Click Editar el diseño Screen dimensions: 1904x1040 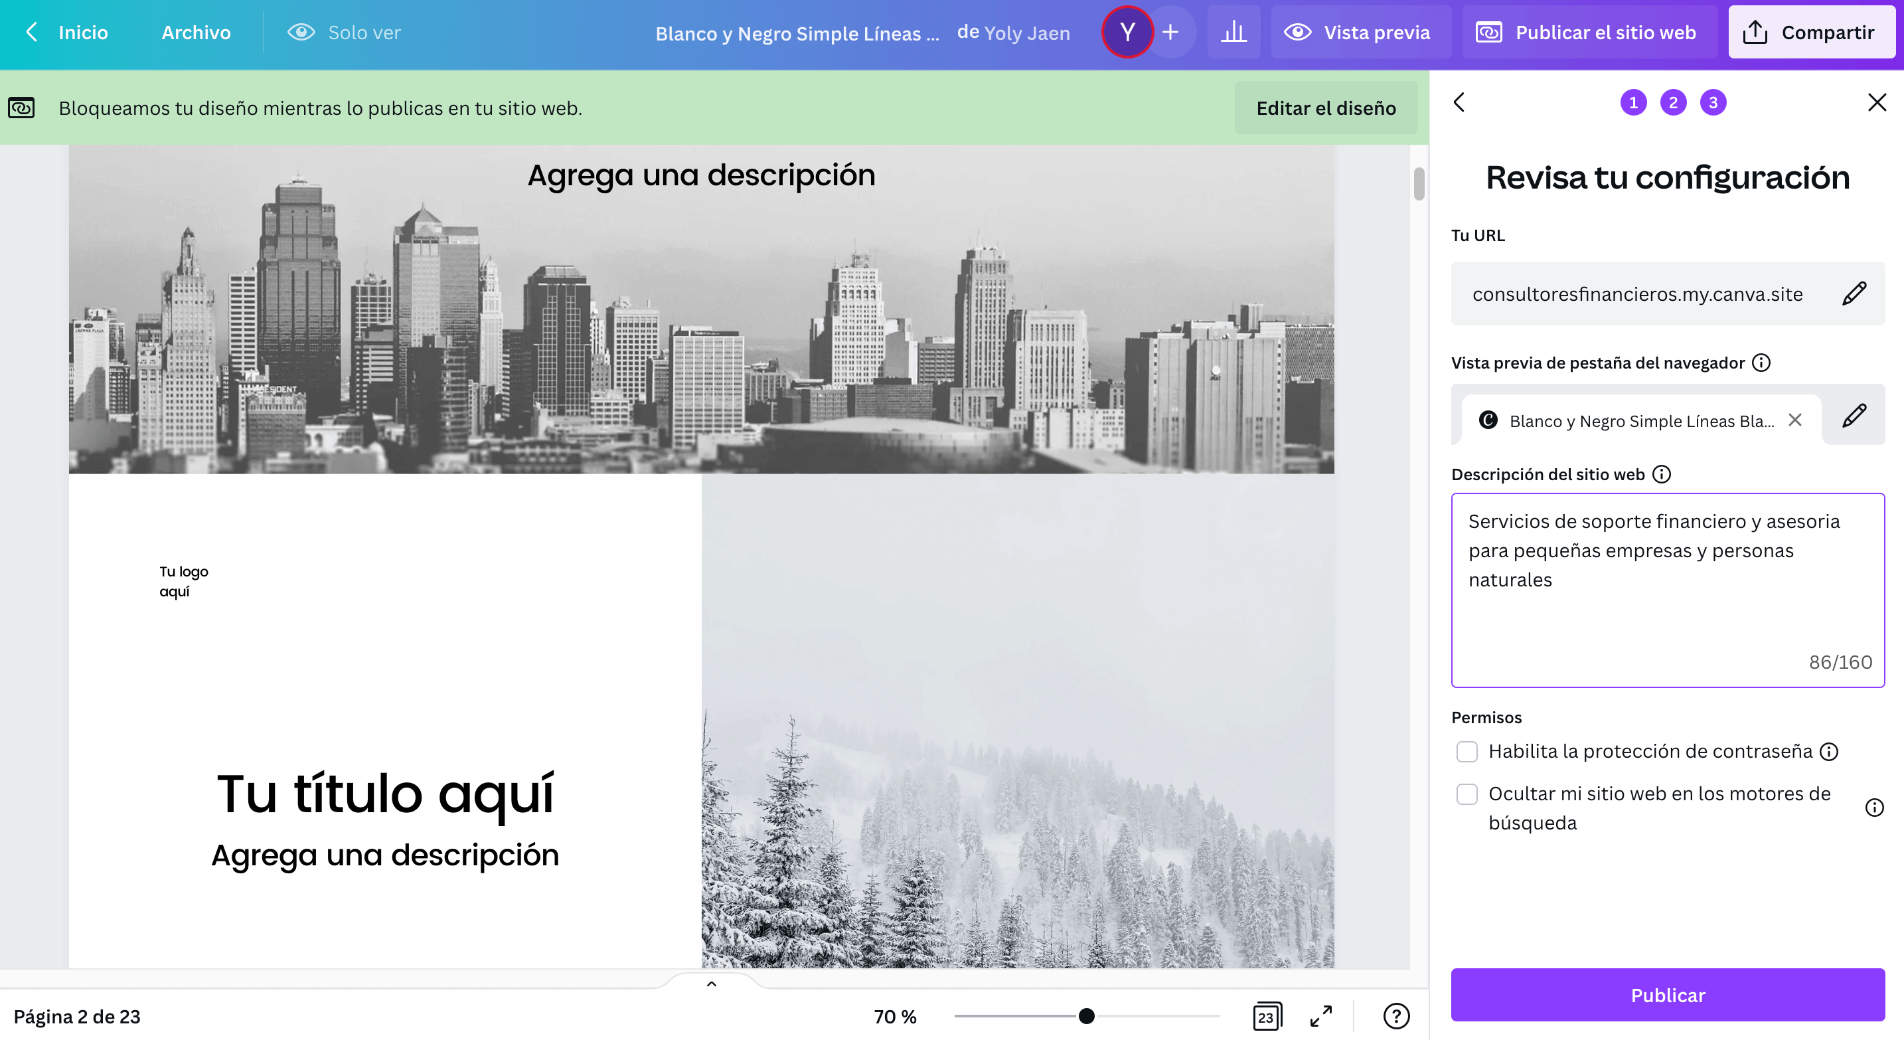click(x=1326, y=108)
